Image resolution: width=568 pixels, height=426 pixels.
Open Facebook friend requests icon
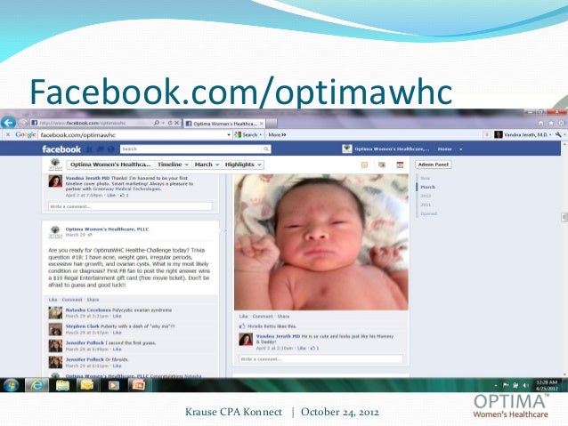click(x=90, y=149)
